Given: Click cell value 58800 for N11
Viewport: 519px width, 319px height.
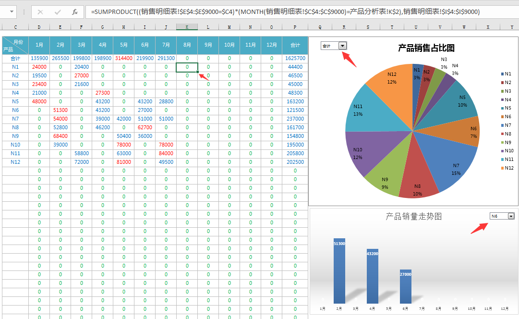Looking at the screenshot, I should (82, 153).
